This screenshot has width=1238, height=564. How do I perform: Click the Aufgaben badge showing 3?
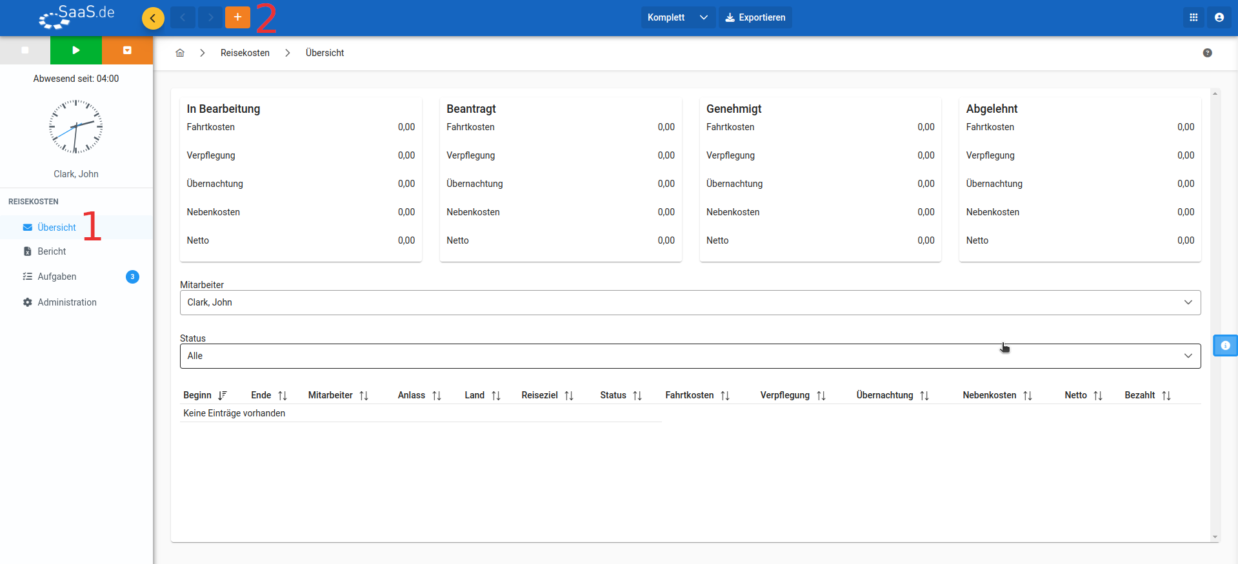tap(132, 277)
